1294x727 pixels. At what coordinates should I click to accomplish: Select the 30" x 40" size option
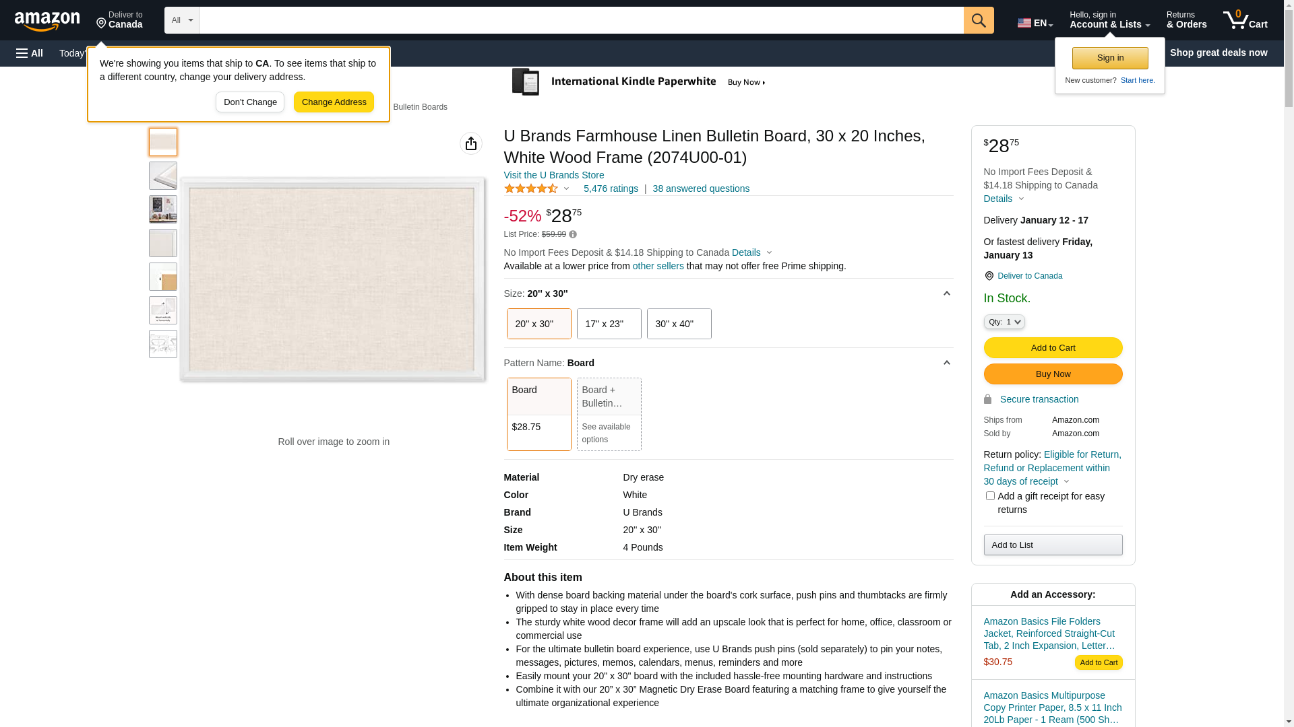(679, 324)
